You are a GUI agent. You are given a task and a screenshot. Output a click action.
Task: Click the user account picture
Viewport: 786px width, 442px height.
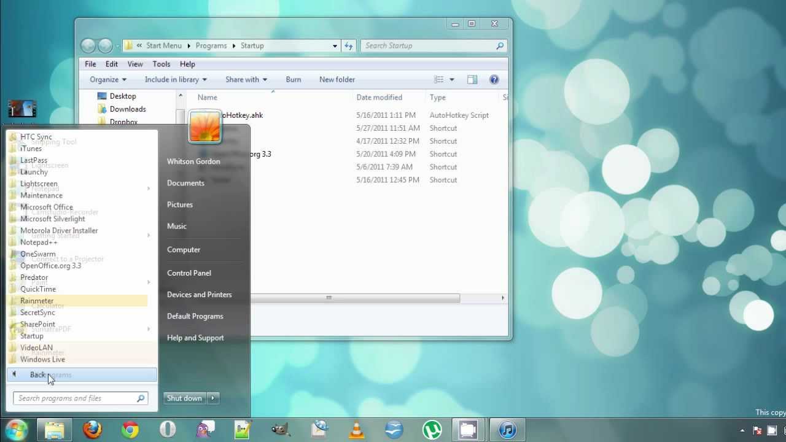coord(204,126)
